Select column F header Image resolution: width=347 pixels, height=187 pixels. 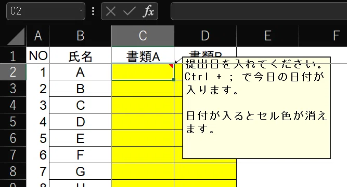point(323,36)
